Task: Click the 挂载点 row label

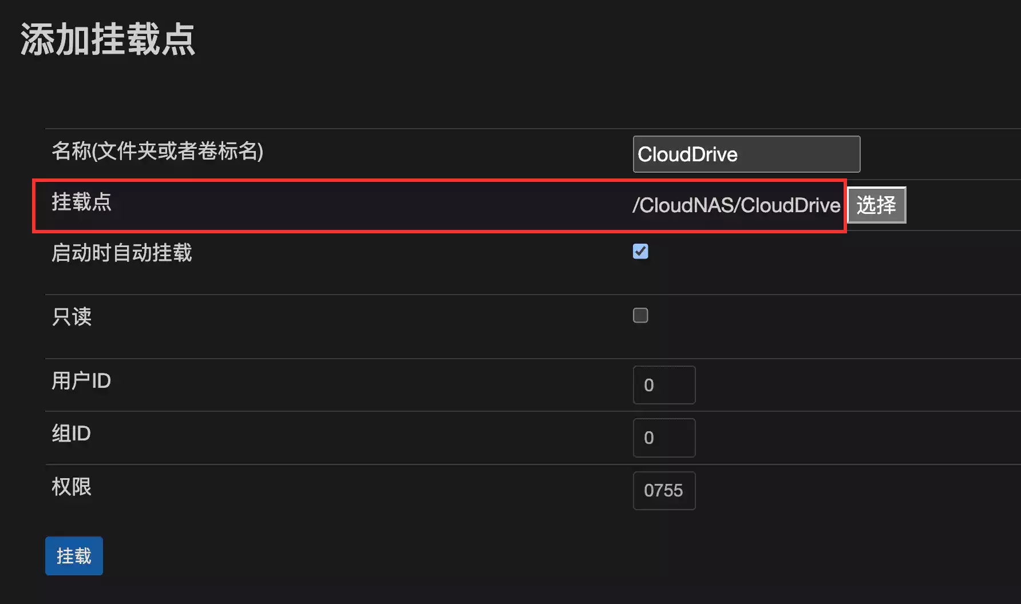Action: [x=81, y=202]
